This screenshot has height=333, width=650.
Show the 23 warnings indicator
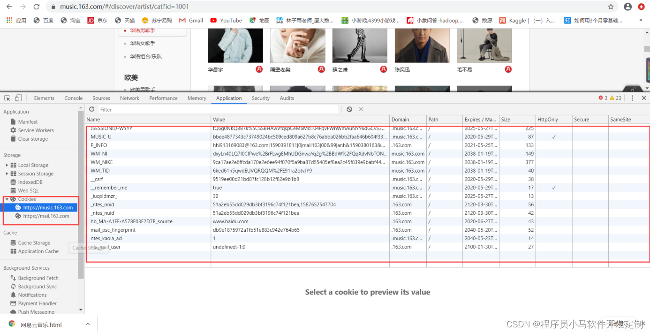coord(616,98)
